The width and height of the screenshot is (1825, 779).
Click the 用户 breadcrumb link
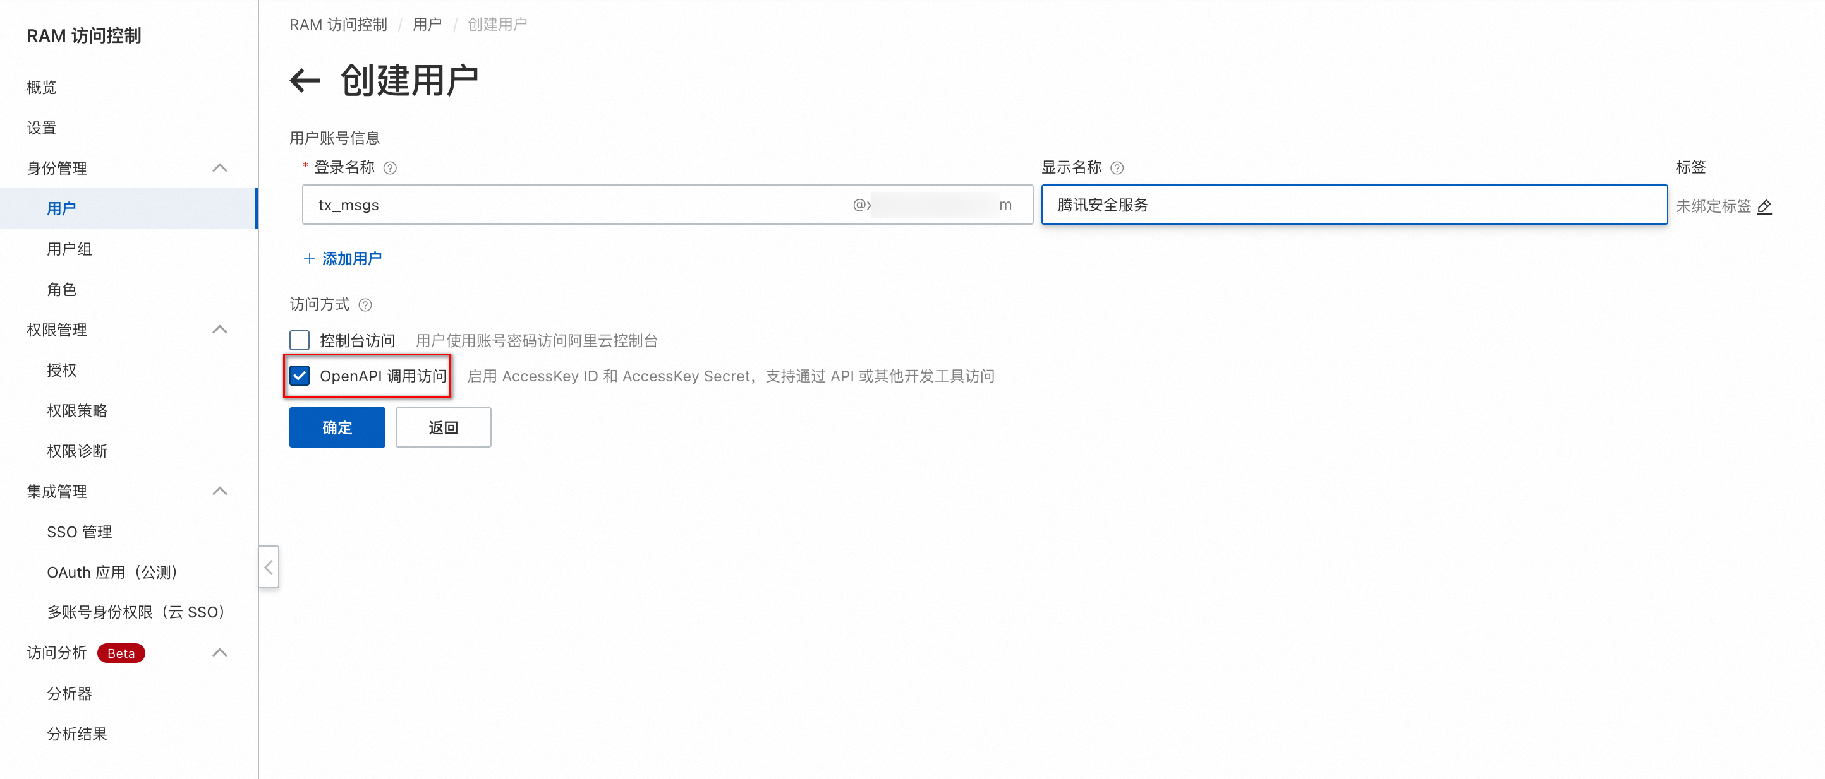pyautogui.click(x=427, y=25)
